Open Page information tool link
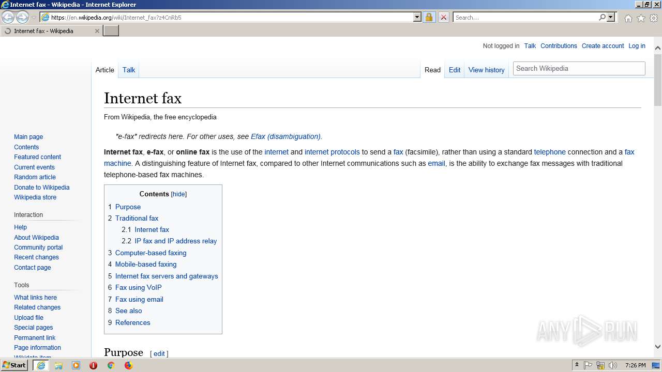Image resolution: width=662 pixels, height=372 pixels. (x=37, y=348)
